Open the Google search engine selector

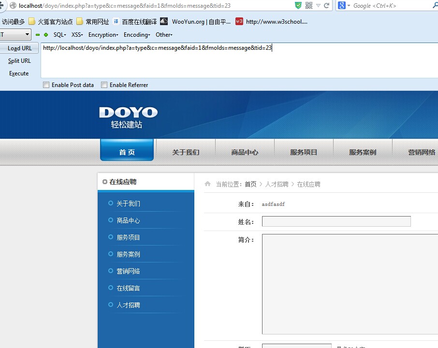point(344,5)
